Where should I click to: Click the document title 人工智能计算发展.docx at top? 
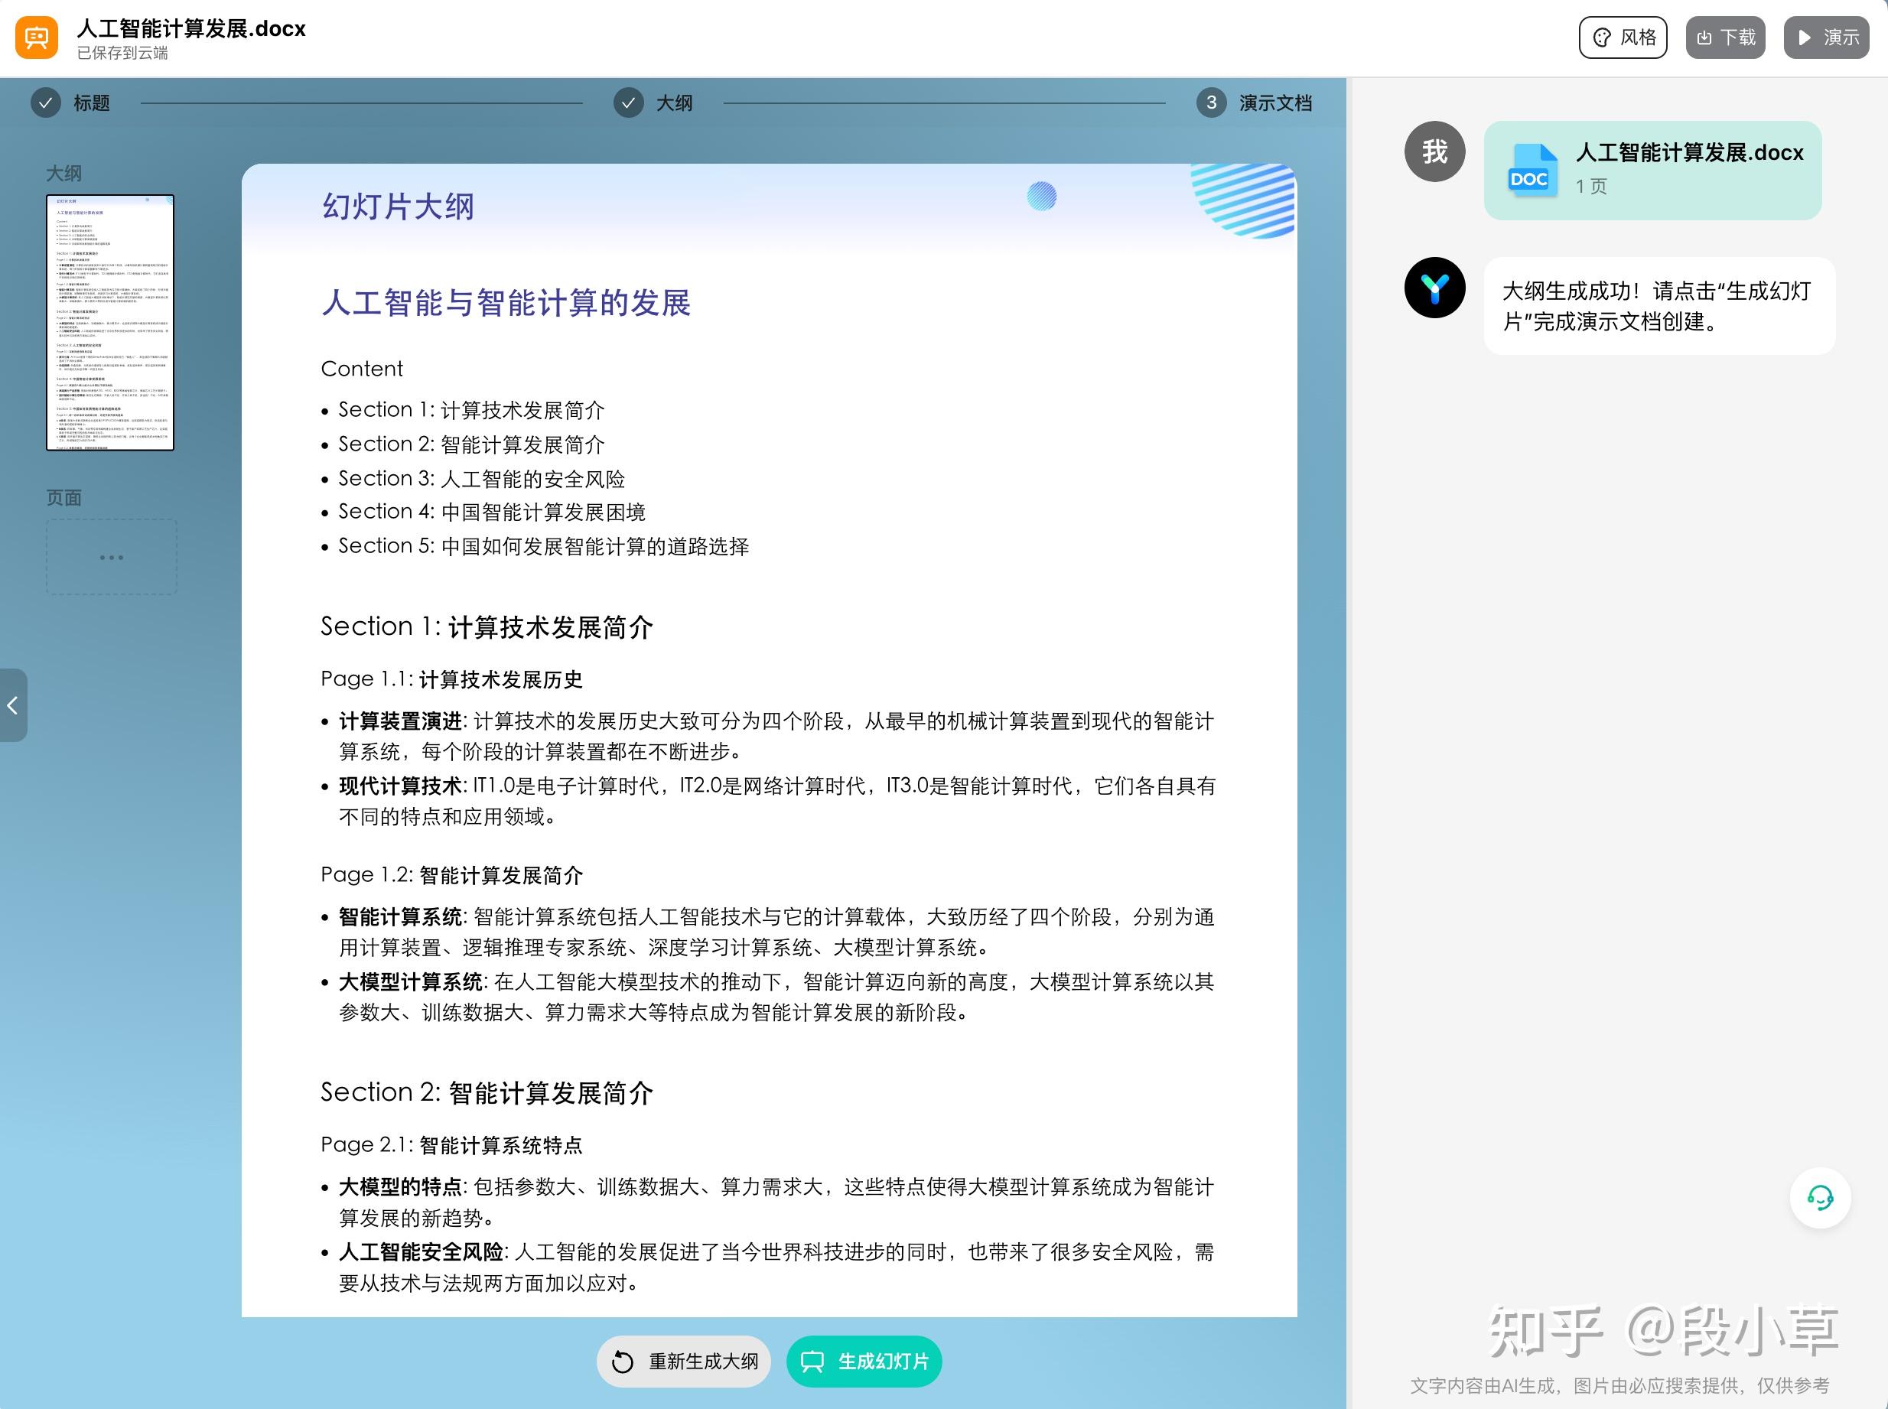tap(191, 28)
